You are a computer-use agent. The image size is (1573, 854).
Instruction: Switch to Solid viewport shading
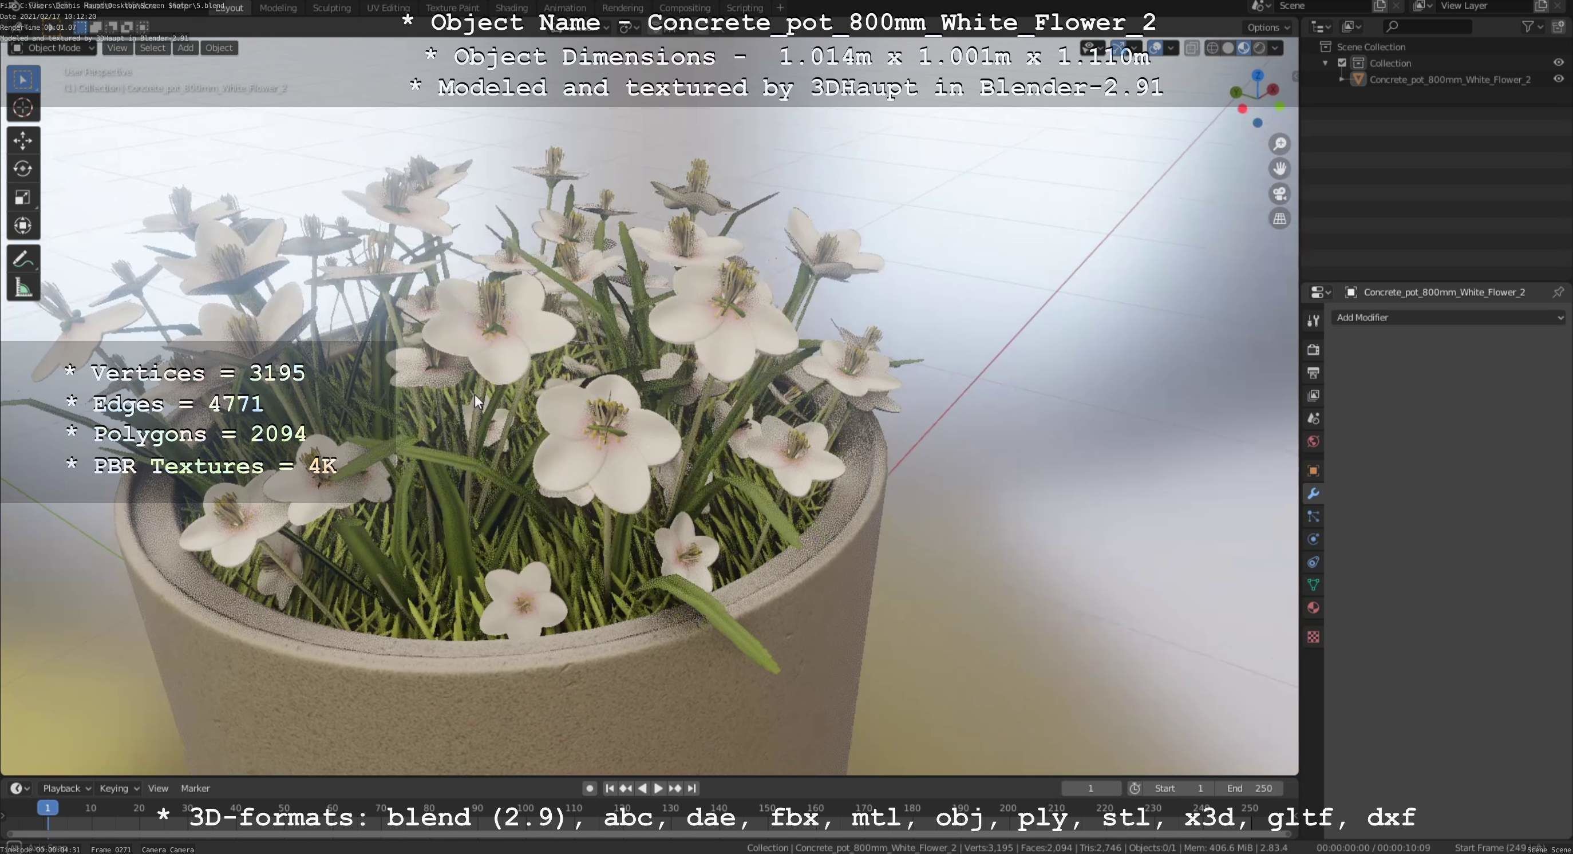click(1228, 48)
